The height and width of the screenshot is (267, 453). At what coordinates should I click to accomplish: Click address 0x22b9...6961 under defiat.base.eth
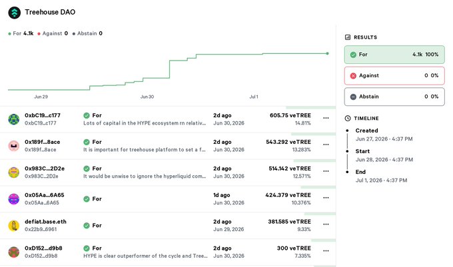[x=41, y=229]
